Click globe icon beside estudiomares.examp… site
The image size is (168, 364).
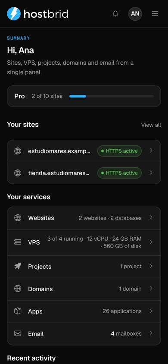(18, 151)
